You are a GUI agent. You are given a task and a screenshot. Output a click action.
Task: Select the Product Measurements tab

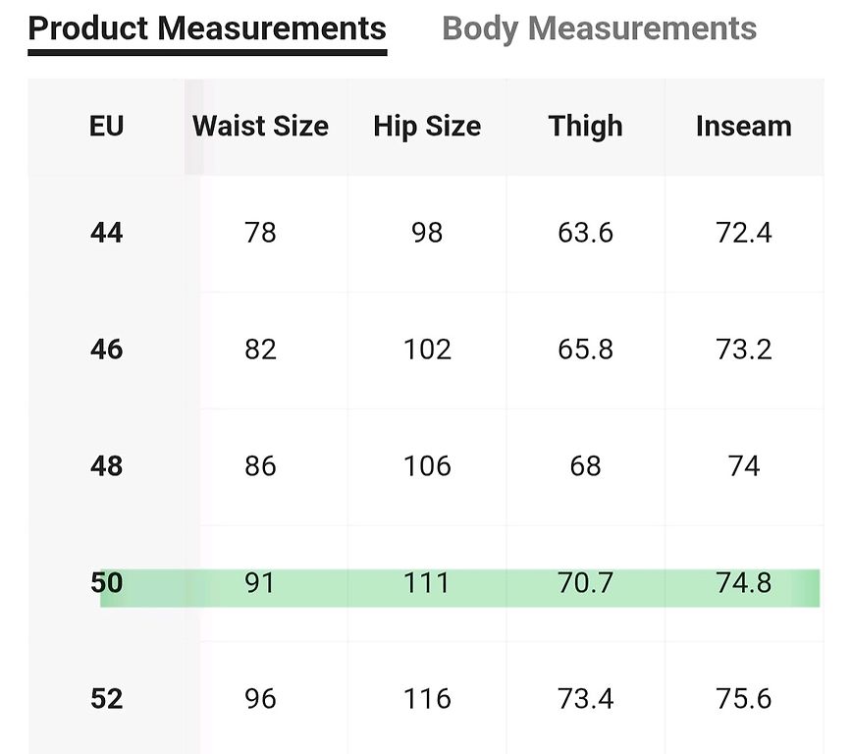207,28
